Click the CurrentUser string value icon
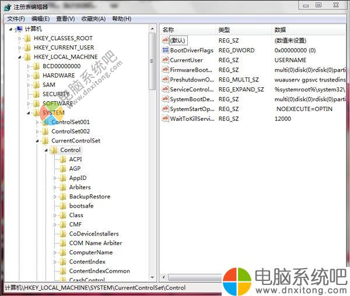350x296 pixels. pos(165,60)
